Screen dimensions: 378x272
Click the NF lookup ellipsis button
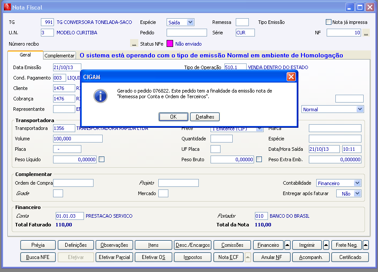(366, 33)
